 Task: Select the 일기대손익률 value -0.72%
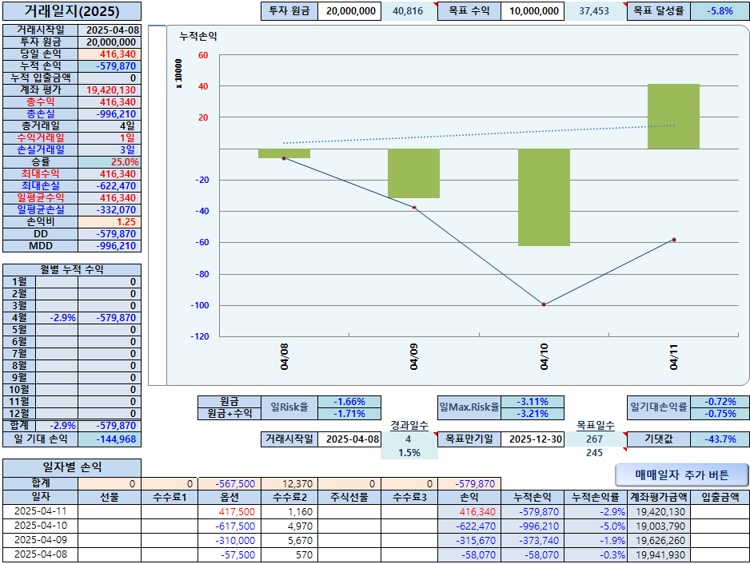pyautogui.click(x=720, y=402)
